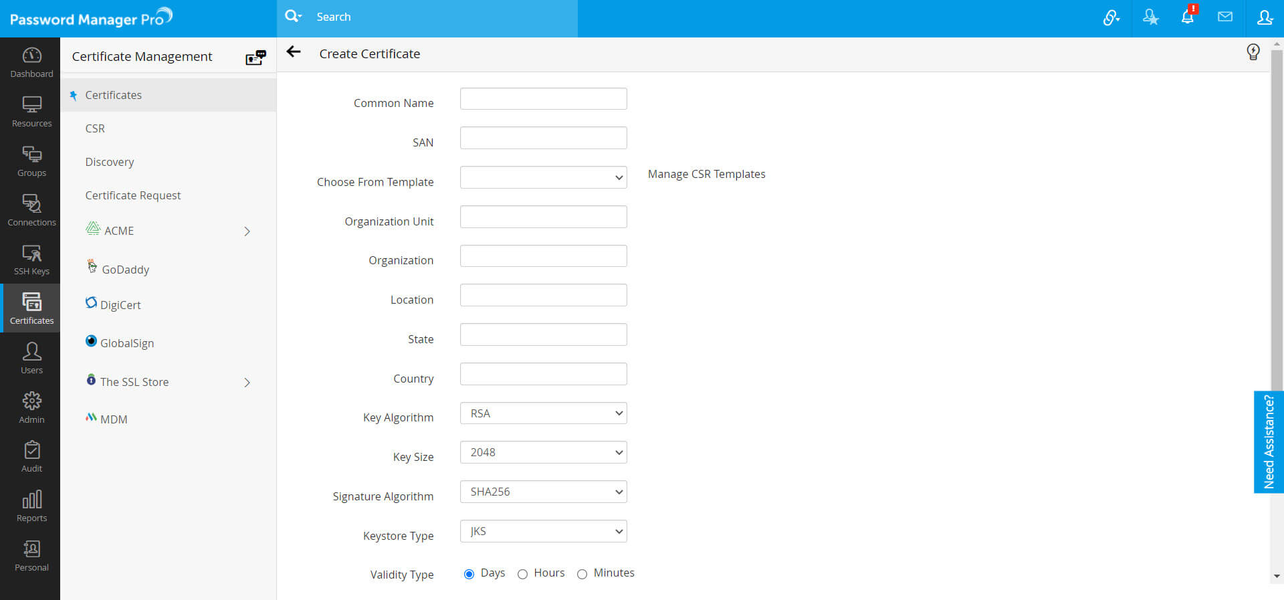Open Key Size dropdown showing 2048
The image size is (1284, 600).
(543, 452)
